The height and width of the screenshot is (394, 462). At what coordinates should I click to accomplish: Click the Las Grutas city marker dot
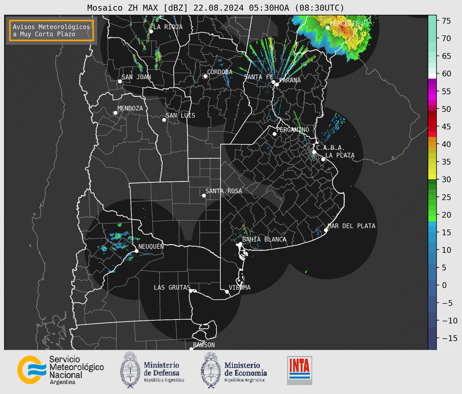pos(191,291)
